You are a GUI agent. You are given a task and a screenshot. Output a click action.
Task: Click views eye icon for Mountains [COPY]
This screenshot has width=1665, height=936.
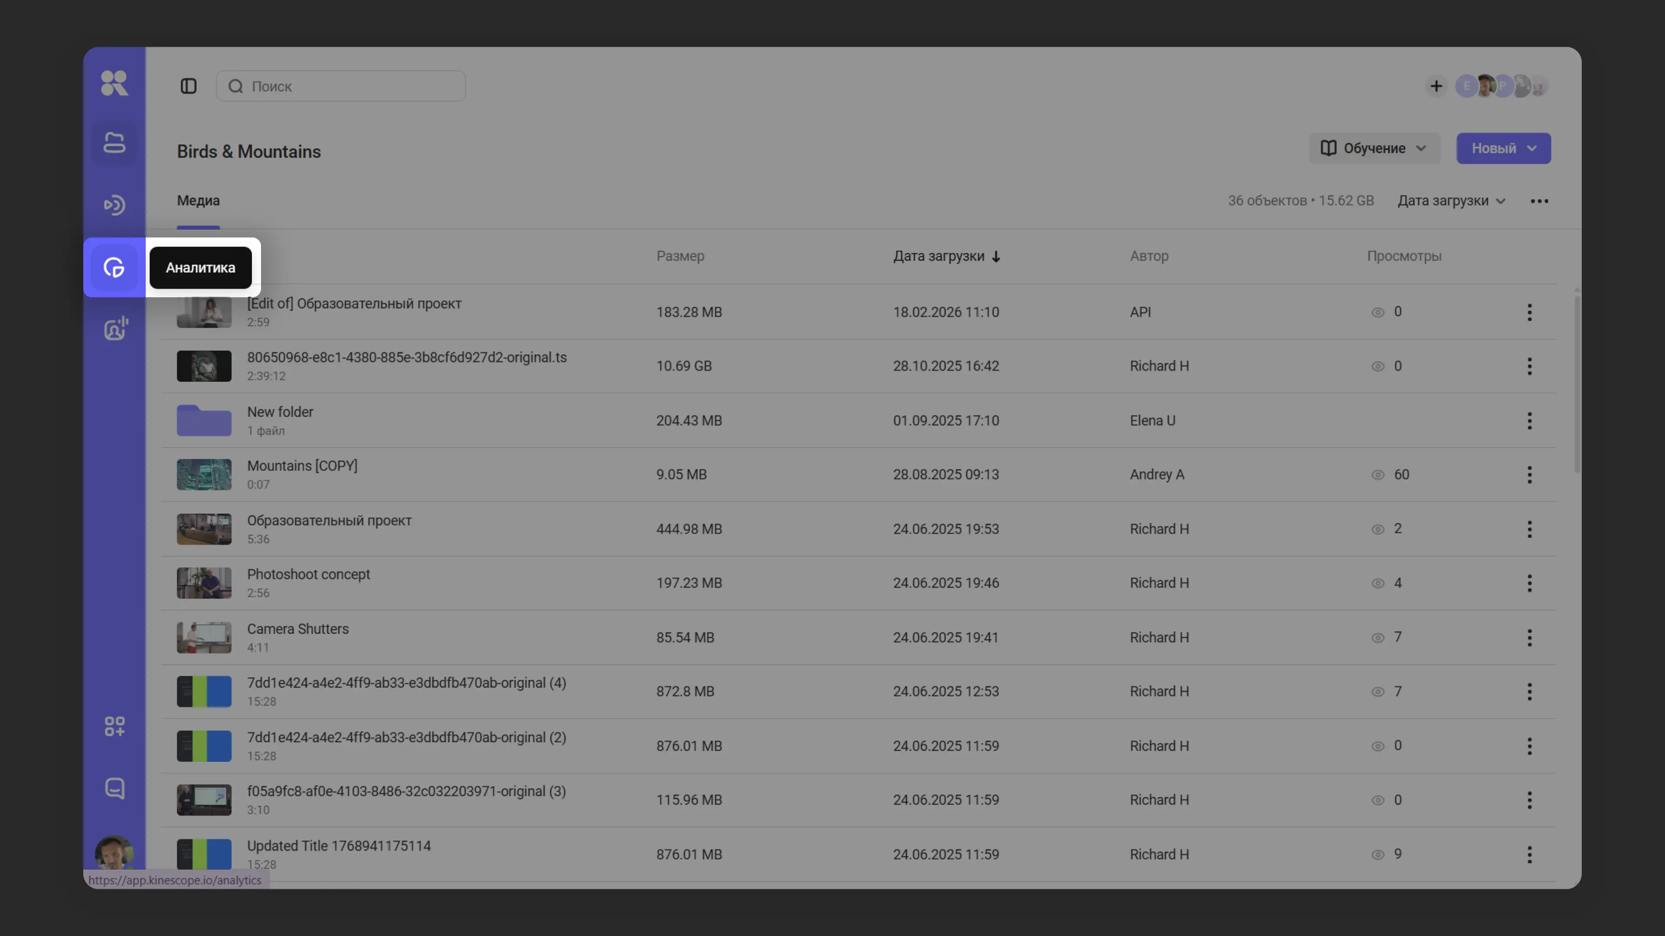tap(1378, 475)
